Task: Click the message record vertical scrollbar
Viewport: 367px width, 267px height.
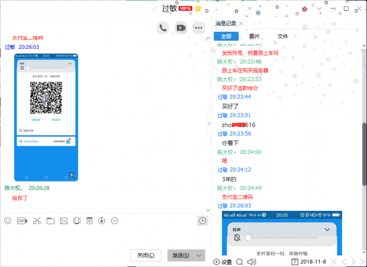Action: pyautogui.click(x=364, y=153)
